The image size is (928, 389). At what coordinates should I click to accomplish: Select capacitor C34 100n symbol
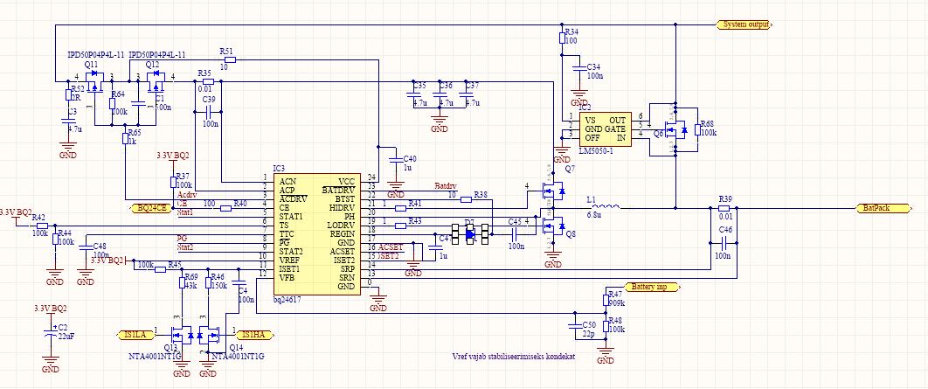pyautogui.click(x=578, y=70)
